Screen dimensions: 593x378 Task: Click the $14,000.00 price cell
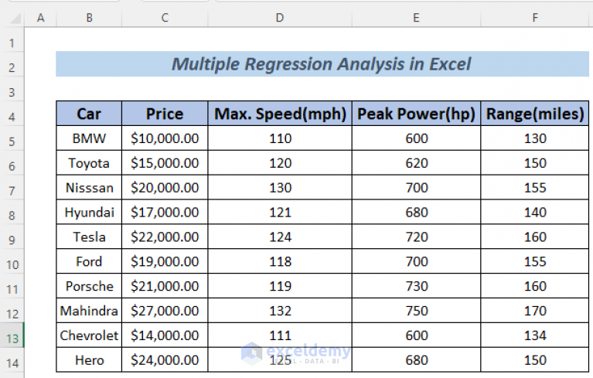click(x=165, y=335)
